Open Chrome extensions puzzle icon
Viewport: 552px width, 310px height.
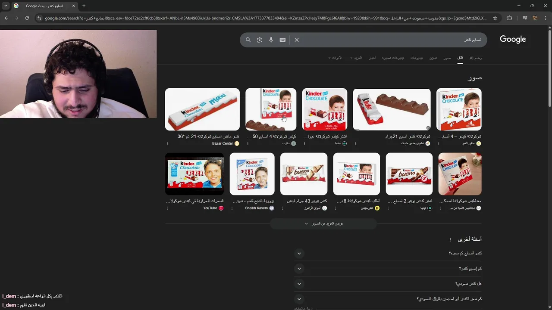(510, 18)
